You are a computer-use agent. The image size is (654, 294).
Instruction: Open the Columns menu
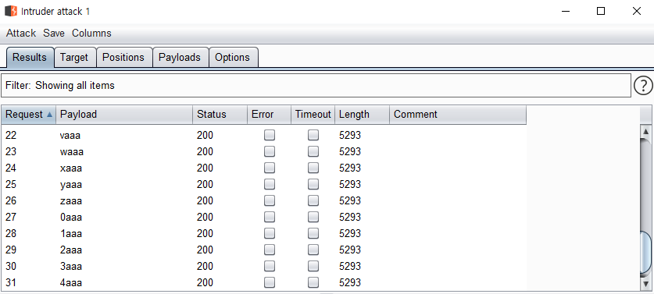point(91,34)
